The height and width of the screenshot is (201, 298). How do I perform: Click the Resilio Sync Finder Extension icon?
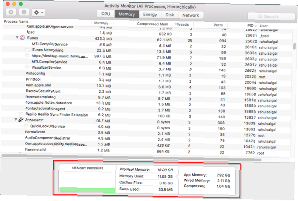coord(21,114)
